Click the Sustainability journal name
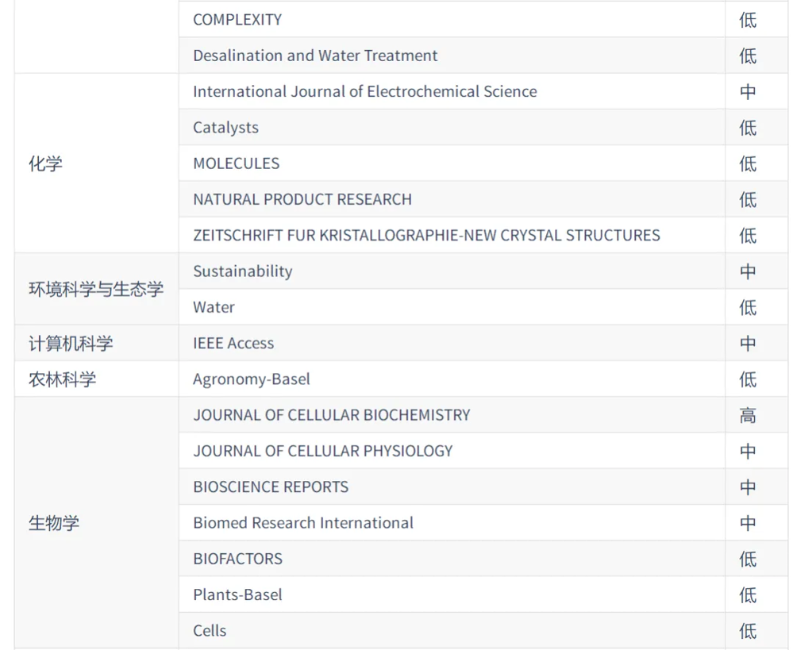The height and width of the screenshot is (650, 793). click(242, 271)
